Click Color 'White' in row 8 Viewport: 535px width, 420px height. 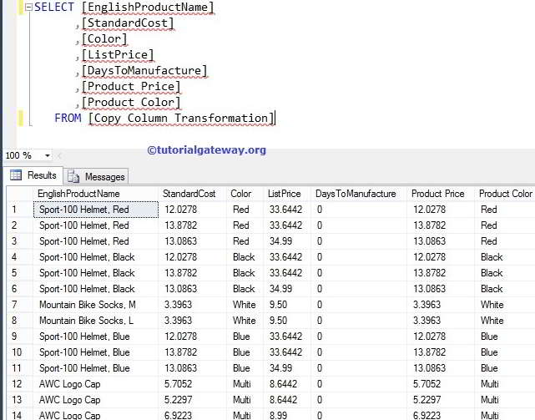245,321
